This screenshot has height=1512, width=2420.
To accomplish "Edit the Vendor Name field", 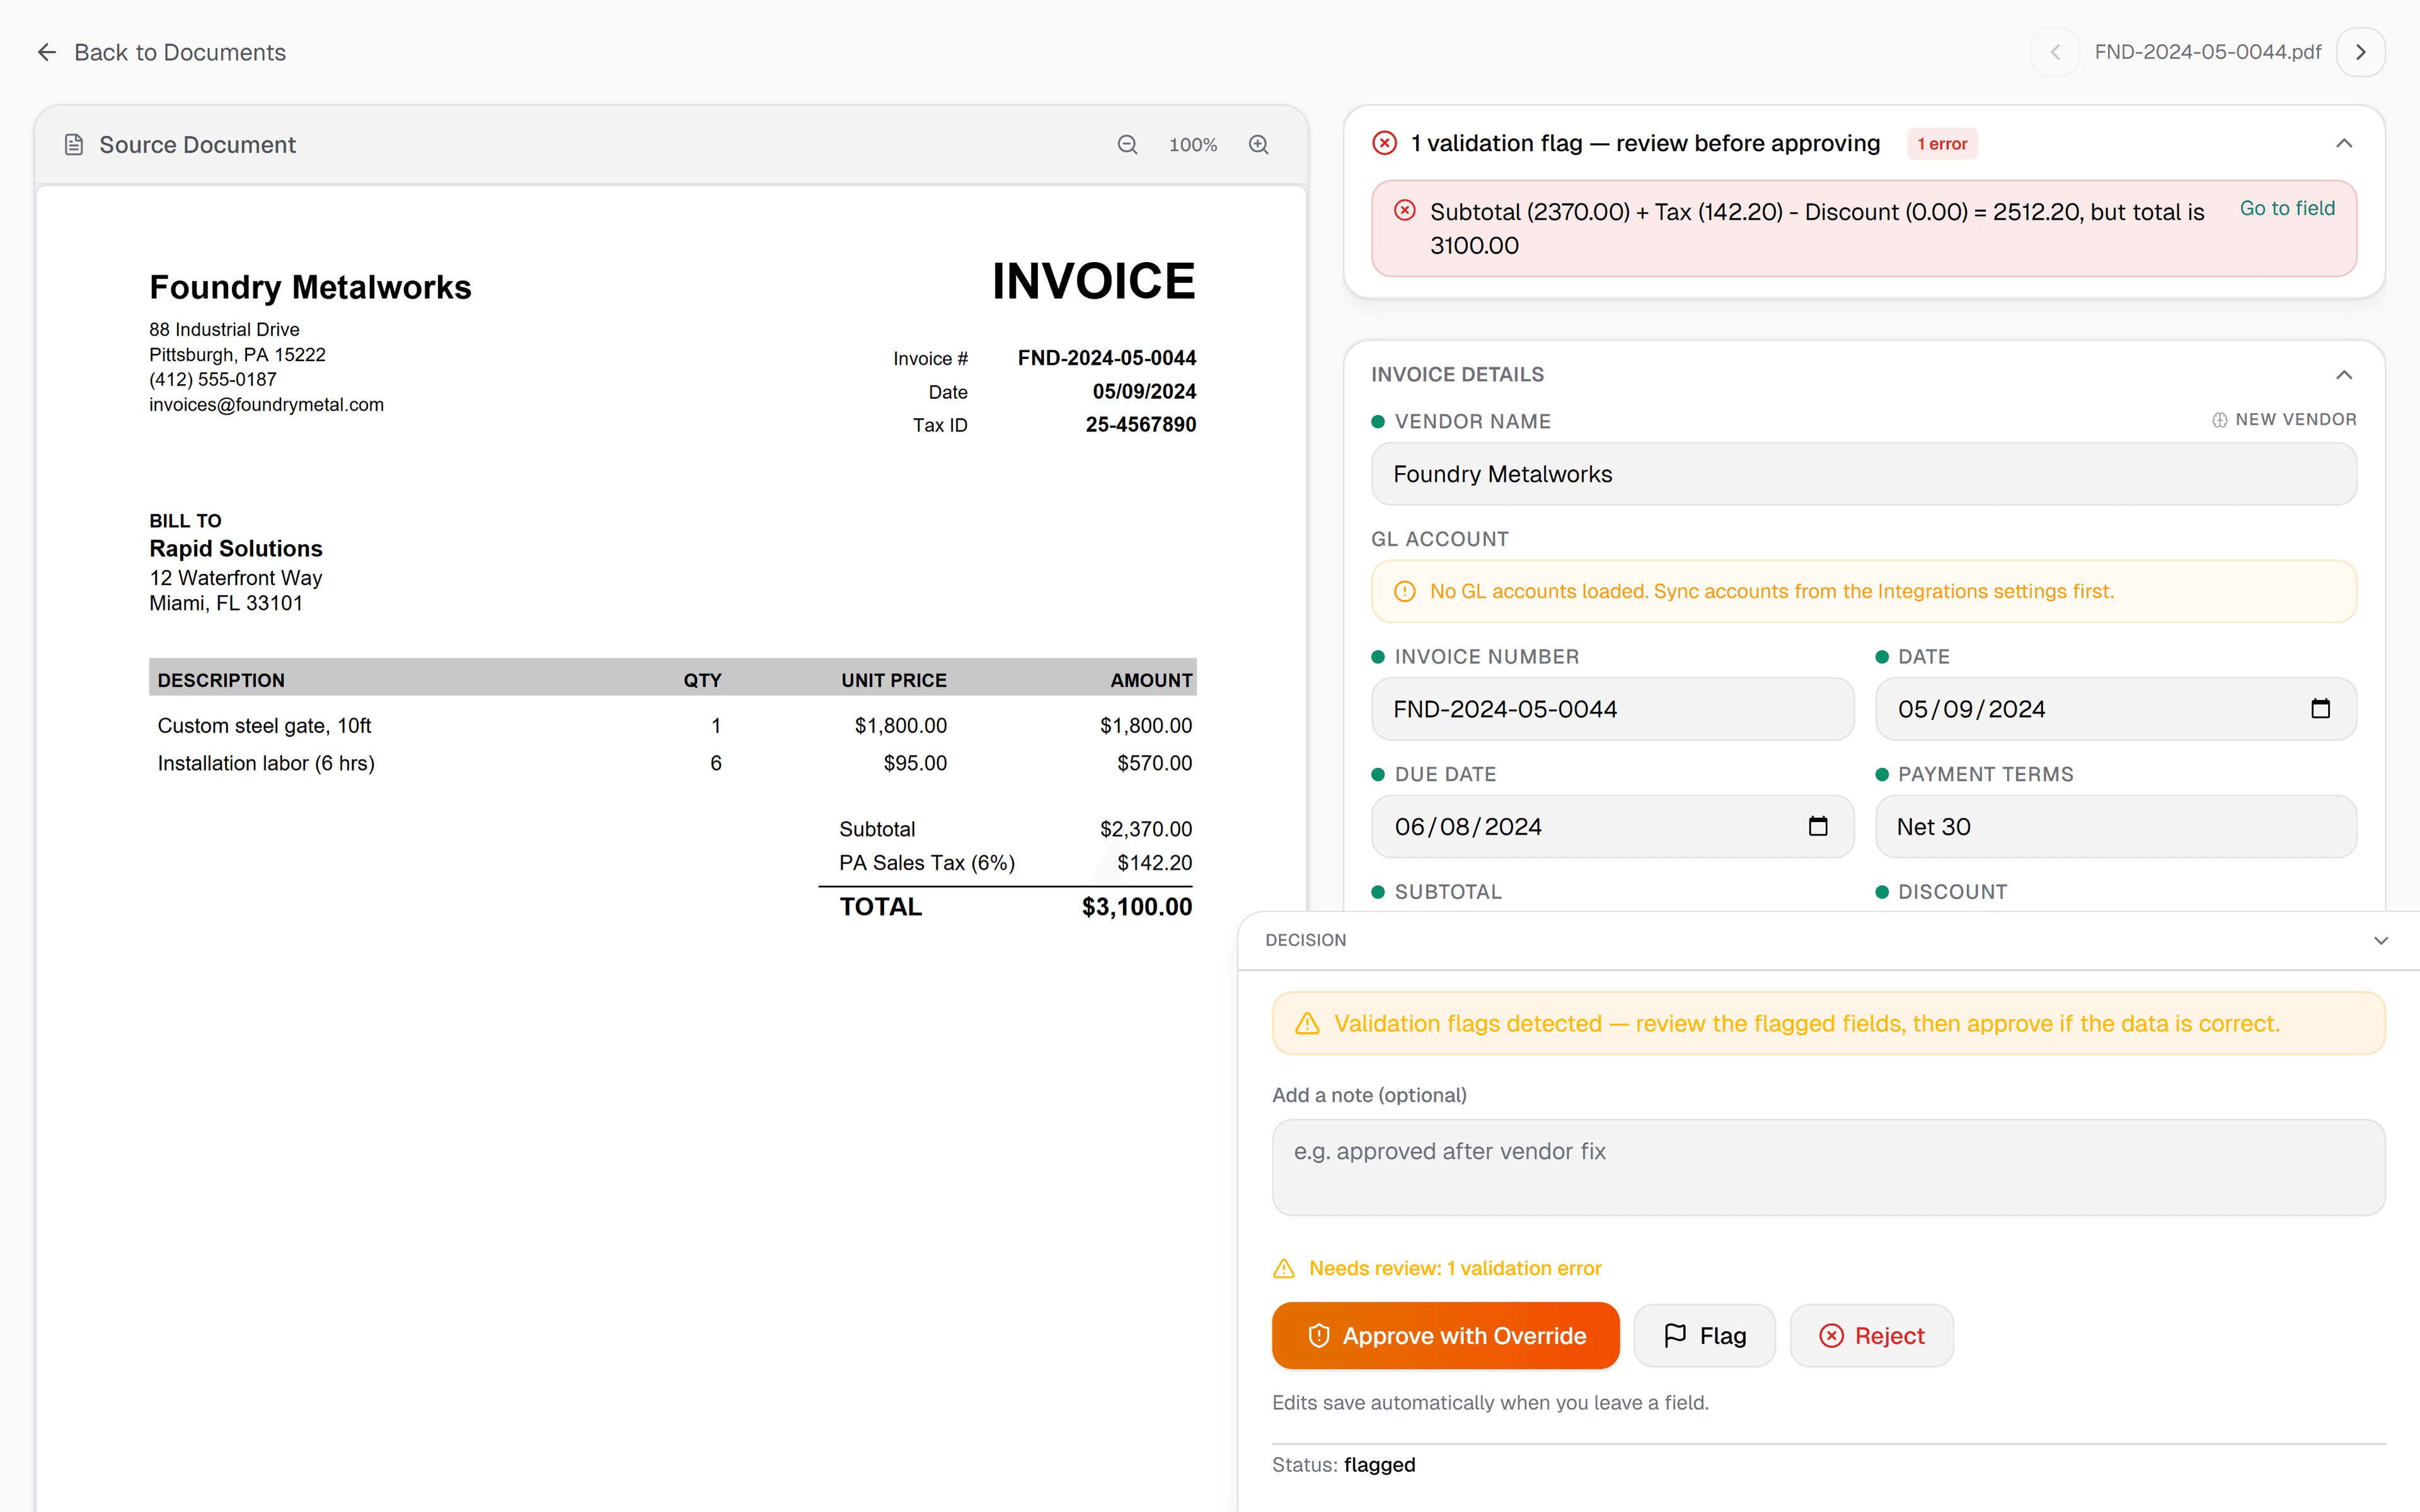I will (1863, 474).
